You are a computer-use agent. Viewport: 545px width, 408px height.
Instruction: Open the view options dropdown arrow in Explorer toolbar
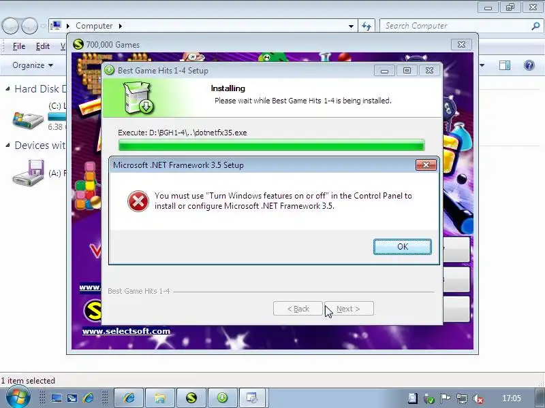point(482,65)
